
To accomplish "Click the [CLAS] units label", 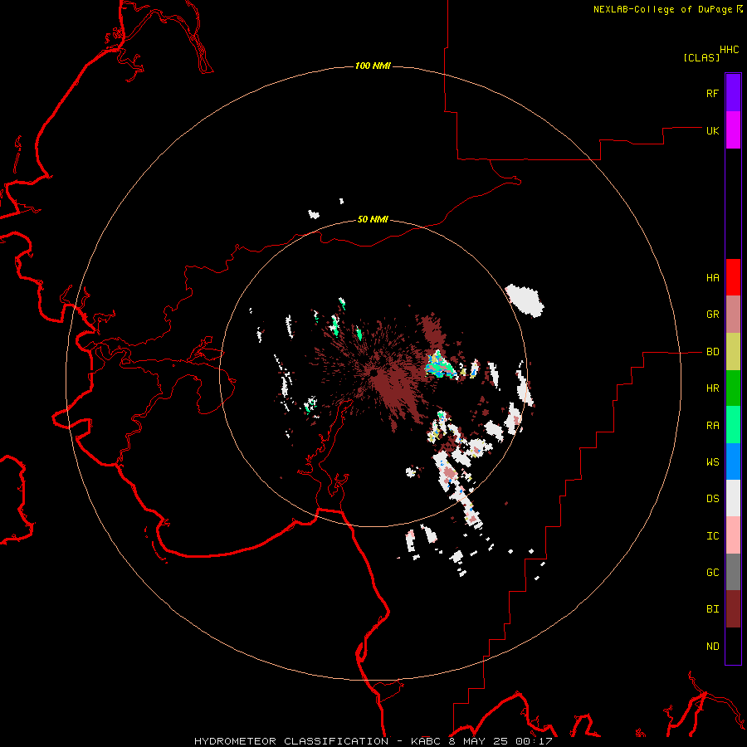I will pos(701,57).
